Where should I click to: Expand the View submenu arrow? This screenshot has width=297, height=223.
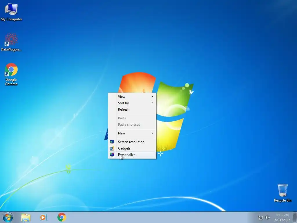(x=152, y=96)
